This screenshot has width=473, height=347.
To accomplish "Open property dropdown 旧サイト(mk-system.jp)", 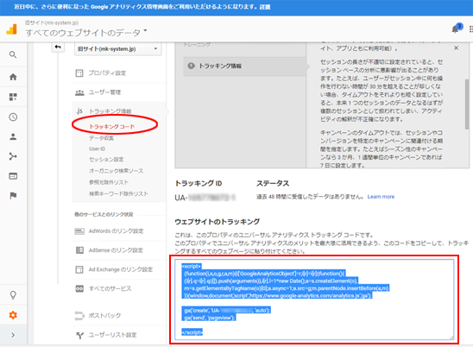I will 117,49.
